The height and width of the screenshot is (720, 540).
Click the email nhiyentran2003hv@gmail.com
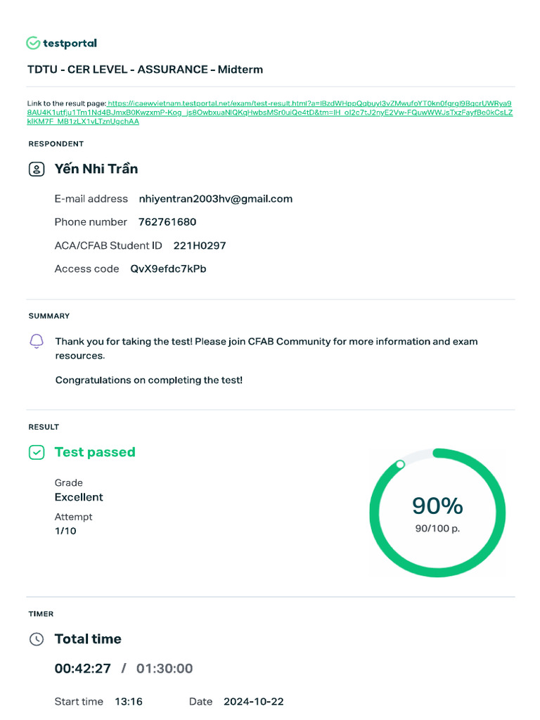(216, 199)
